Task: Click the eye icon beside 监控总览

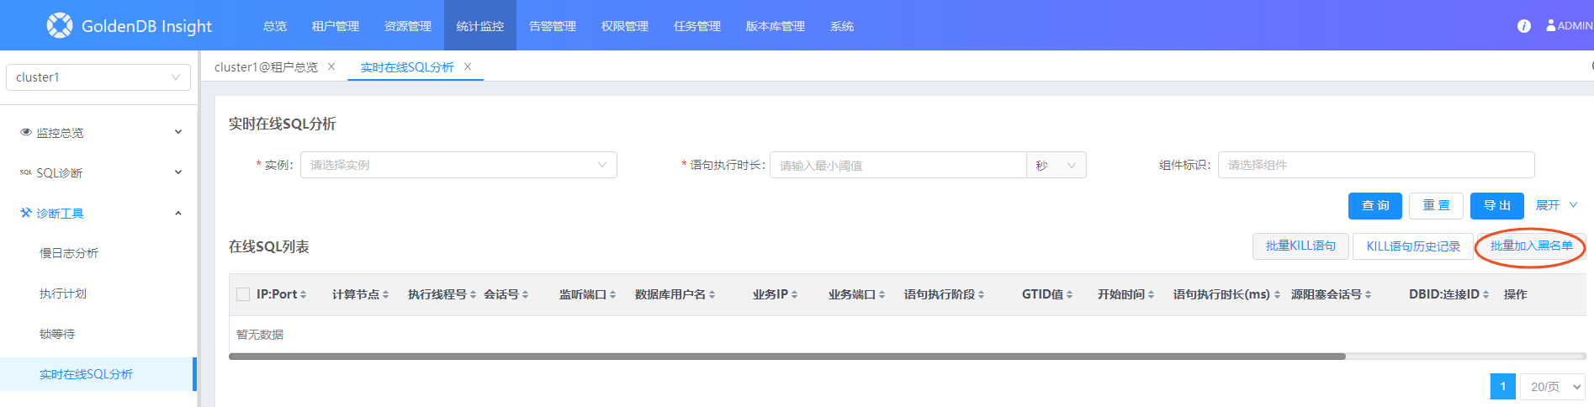Action: pos(26,132)
